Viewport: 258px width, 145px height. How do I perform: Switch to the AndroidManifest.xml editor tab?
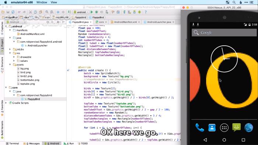(x=125, y=22)
